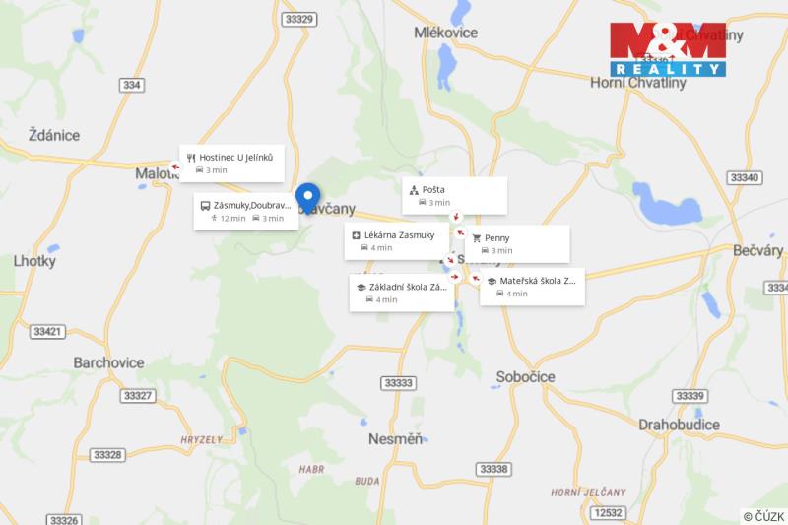Open the Penny info card
788x525 pixels.
[517, 243]
